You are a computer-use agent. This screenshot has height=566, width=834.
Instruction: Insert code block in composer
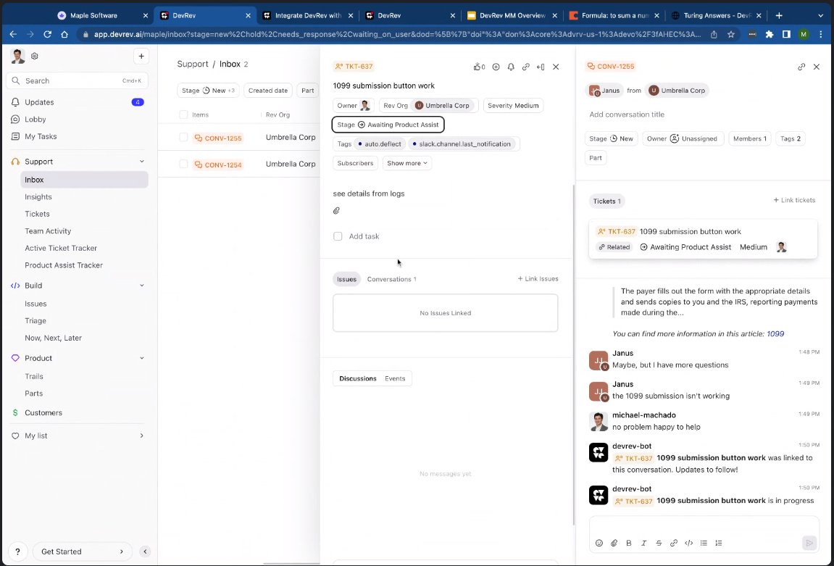pos(689,543)
